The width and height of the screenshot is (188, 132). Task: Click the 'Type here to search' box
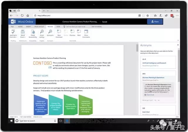point(36,121)
